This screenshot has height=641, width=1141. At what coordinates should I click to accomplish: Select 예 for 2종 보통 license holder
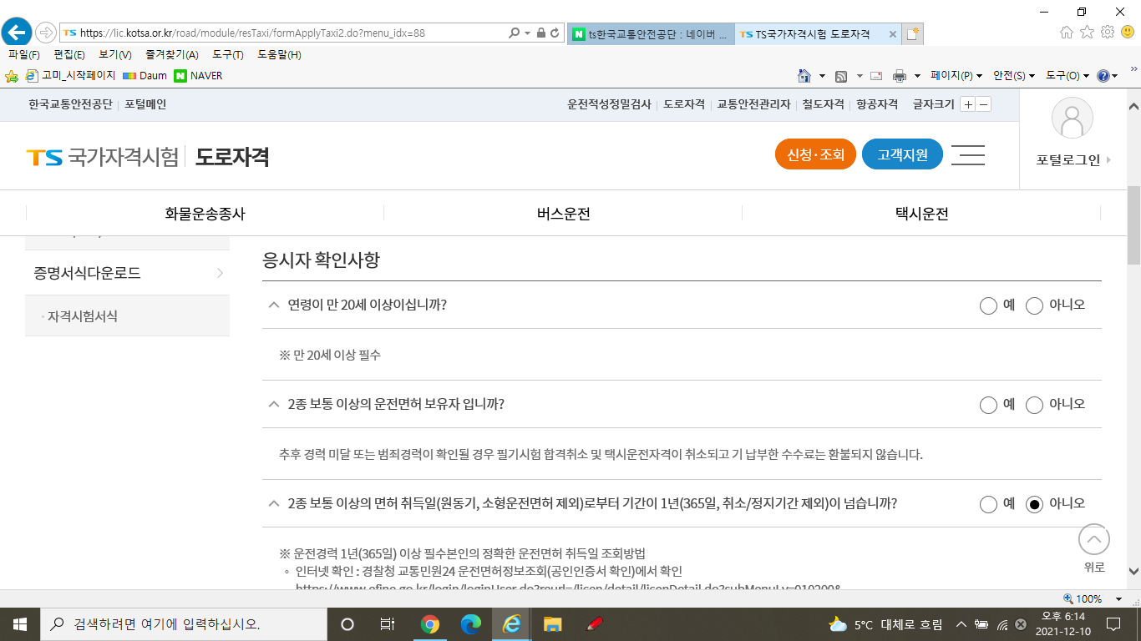click(x=988, y=405)
